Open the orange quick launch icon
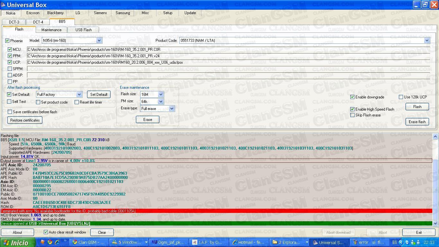Viewport: 439px width, 247px height. click(43, 242)
